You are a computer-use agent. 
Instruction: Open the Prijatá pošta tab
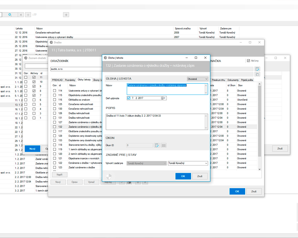[247, 80]
